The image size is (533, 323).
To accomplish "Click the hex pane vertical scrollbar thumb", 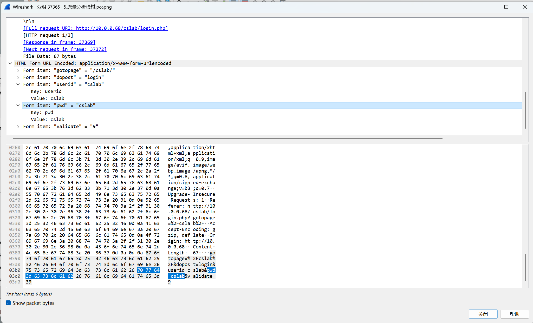I will (525, 267).
